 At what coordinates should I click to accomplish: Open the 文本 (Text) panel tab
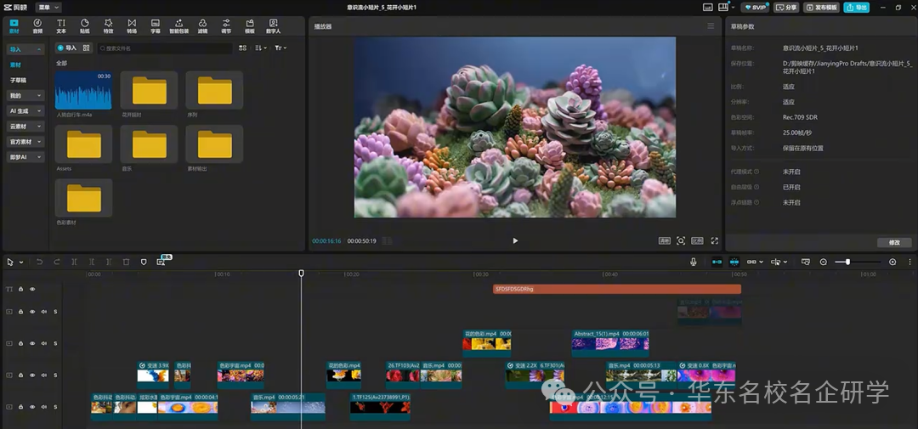[60, 25]
